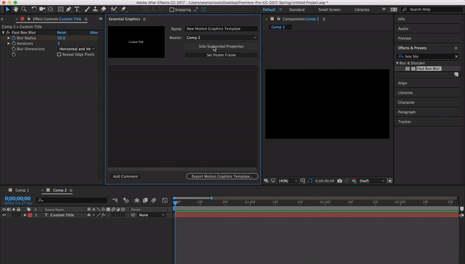The width and height of the screenshot is (465, 264).
Task: Select the Clone Stamp tool
Action: click(x=95, y=9)
